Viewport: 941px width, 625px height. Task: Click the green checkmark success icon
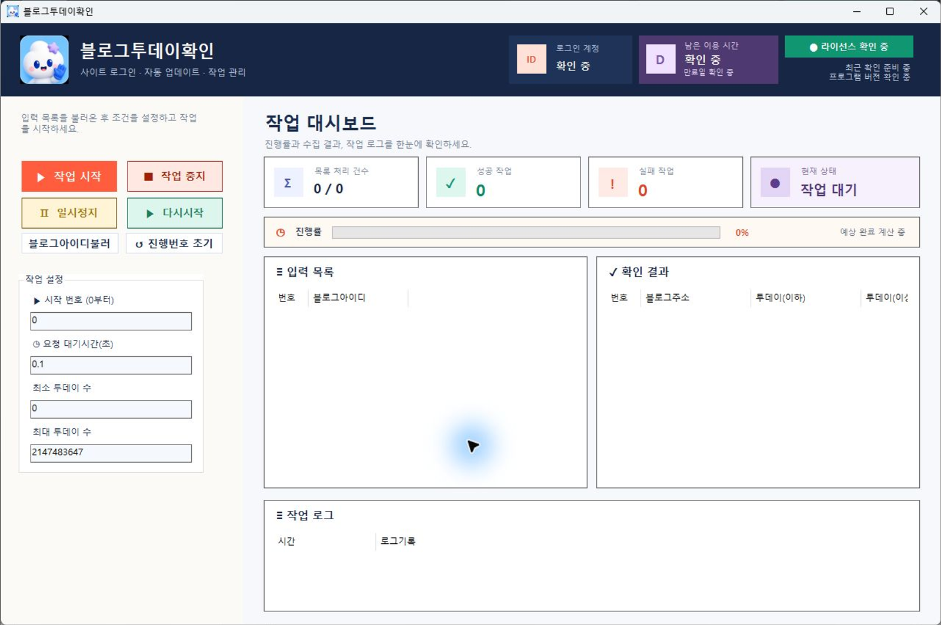coord(451,182)
